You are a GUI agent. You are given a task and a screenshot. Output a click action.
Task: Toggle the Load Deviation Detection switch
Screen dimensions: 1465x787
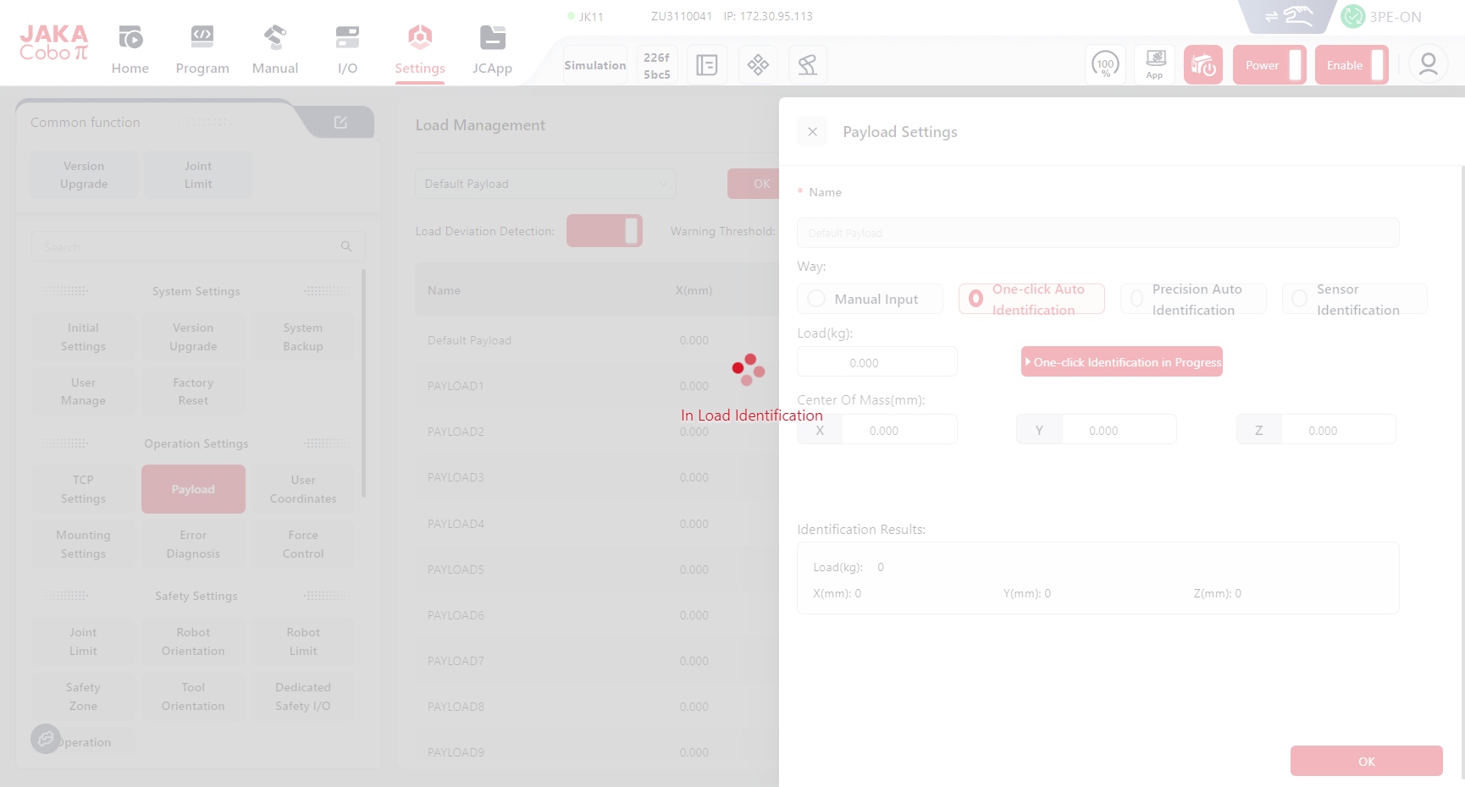(x=605, y=231)
